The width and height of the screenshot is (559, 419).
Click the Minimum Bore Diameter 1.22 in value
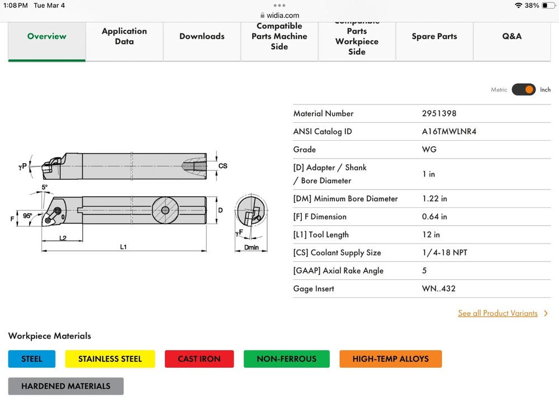tap(434, 199)
